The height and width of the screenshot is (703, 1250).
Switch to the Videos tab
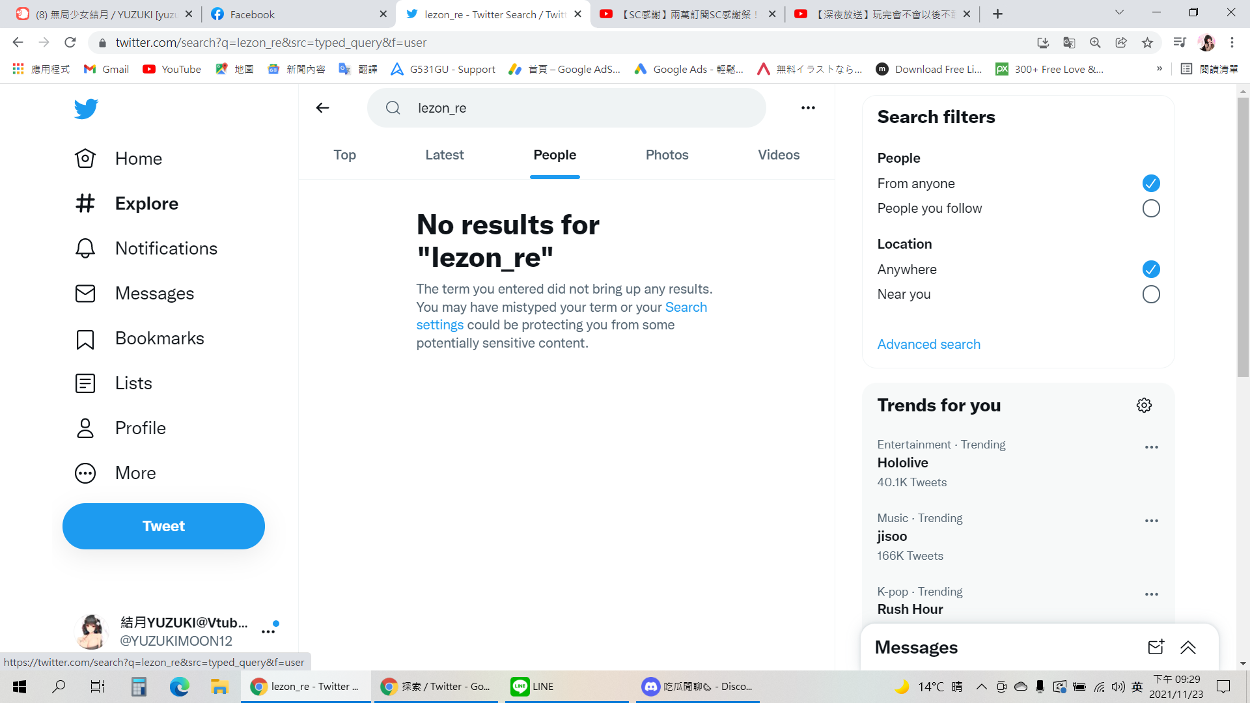(x=779, y=155)
